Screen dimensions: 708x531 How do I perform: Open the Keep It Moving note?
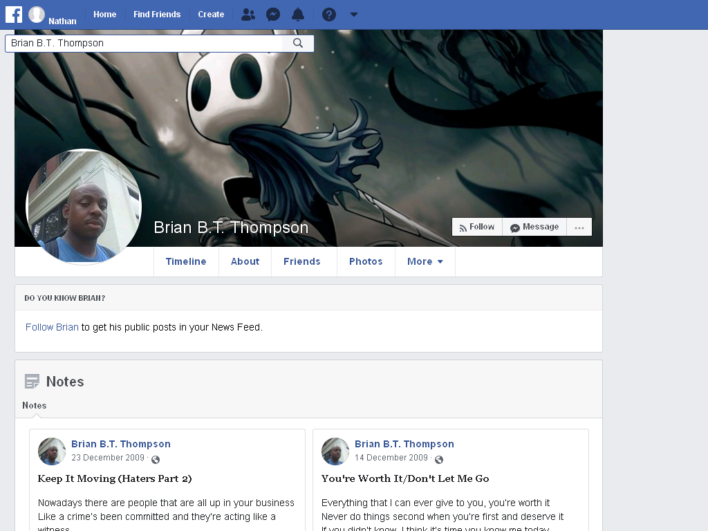115,478
